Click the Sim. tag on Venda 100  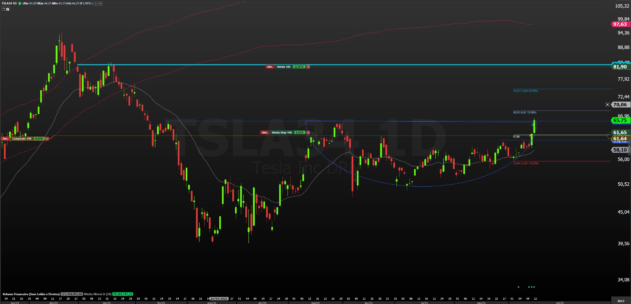pos(270,67)
